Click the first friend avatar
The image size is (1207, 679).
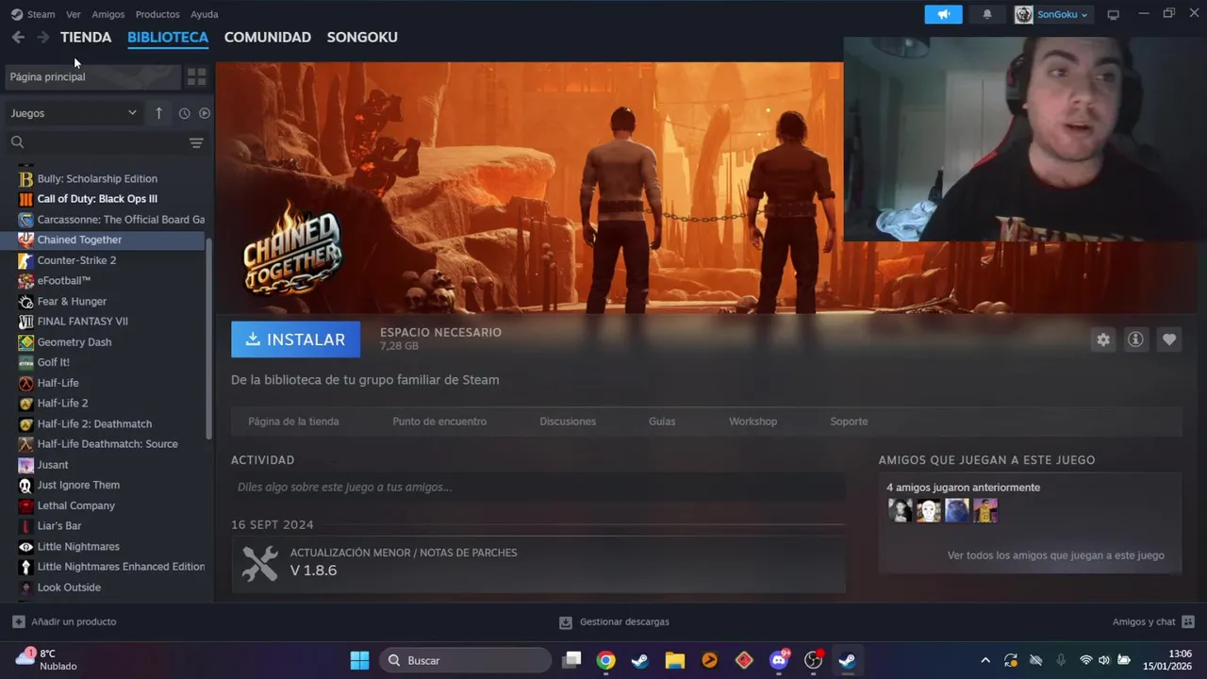coord(901,510)
